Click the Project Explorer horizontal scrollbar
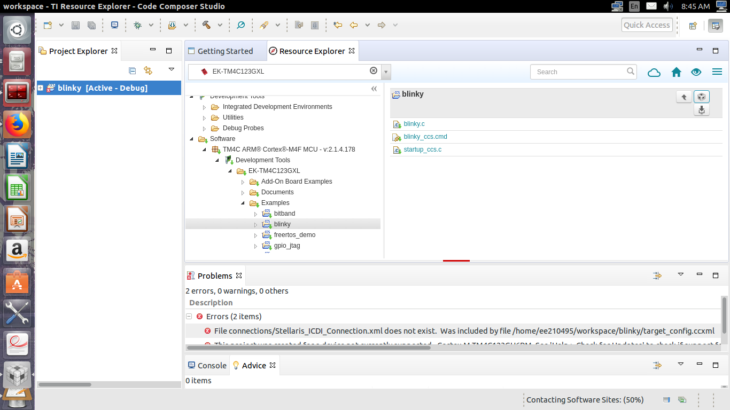The image size is (730, 410). click(x=65, y=384)
